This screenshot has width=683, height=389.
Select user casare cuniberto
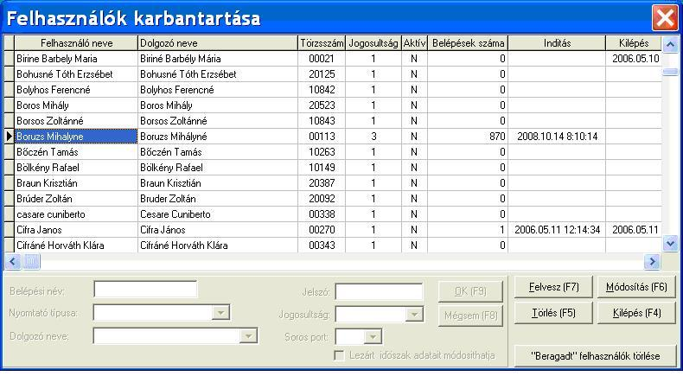point(76,214)
